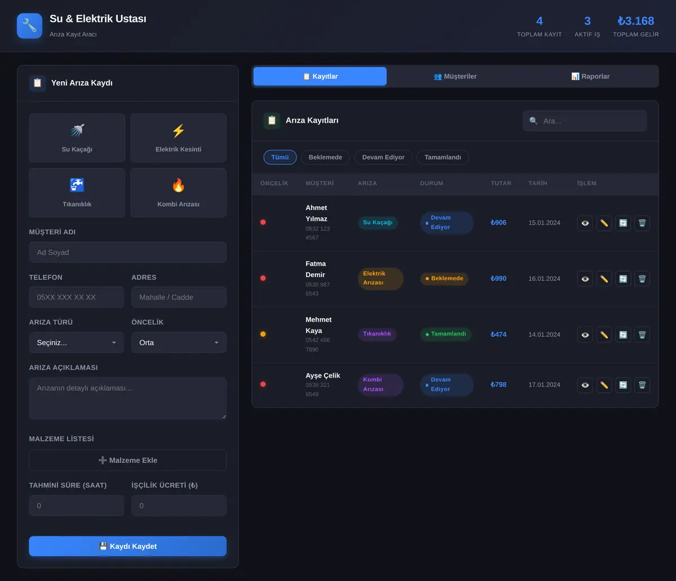676x581 pixels.
Task: Update status of Ayşe Çelik's record
Action: coord(623,385)
